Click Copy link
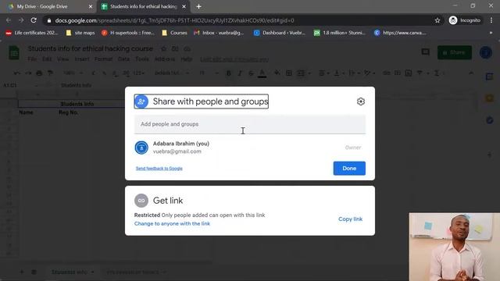The height and width of the screenshot is (281, 500). 350,219
